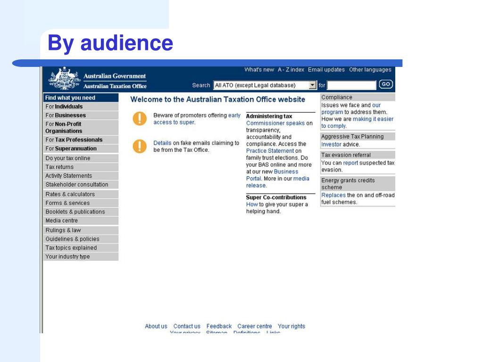Open Contact us footer link
This screenshot has height=362, width=483.
pos(187,326)
